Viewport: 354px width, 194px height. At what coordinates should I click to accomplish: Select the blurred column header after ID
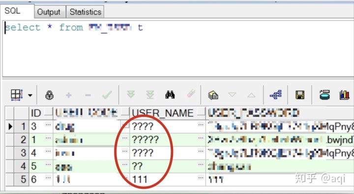pyautogui.click(x=91, y=113)
